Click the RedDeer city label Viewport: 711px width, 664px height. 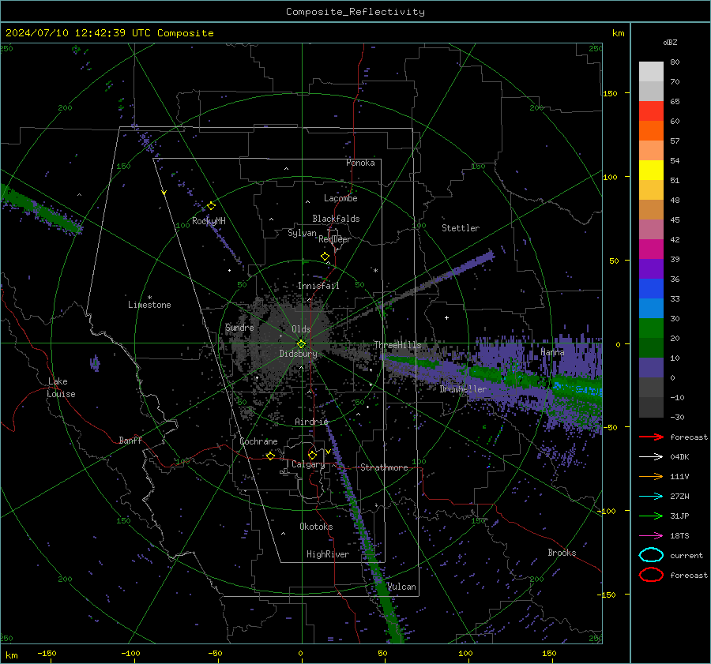[x=335, y=239]
